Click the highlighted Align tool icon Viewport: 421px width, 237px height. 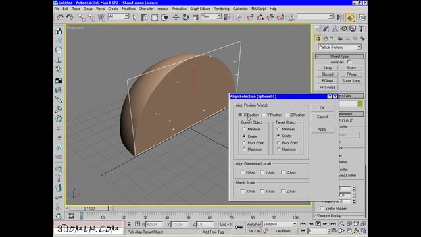pyautogui.click(x=351, y=18)
